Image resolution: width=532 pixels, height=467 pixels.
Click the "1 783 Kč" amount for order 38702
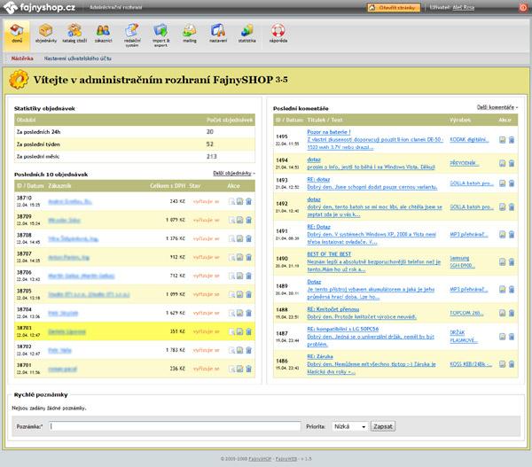point(176,350)
